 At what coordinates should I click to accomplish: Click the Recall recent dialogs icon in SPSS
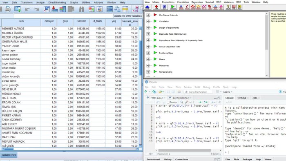pos(18,9)
